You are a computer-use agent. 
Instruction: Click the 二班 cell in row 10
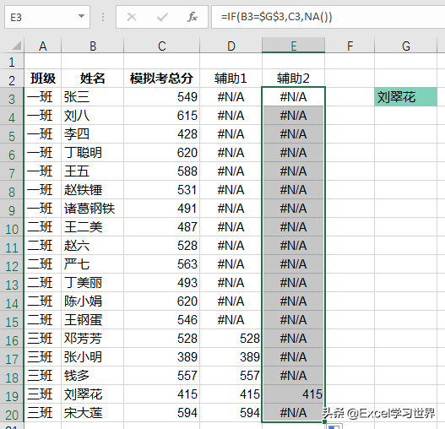pos(43,227)
